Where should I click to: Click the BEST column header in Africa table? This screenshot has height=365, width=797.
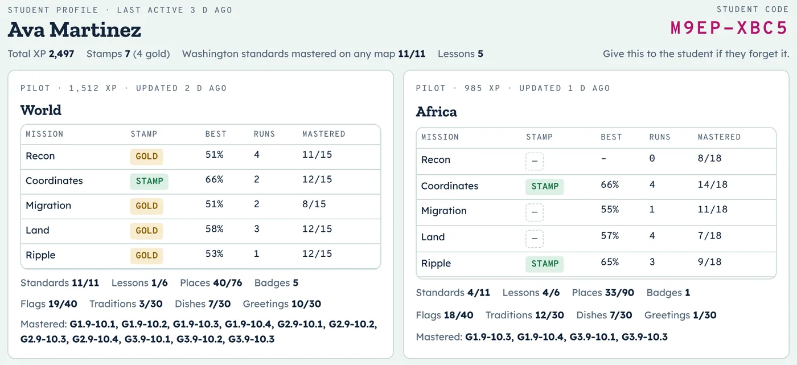pyautogui.click(x=611, y=137)
